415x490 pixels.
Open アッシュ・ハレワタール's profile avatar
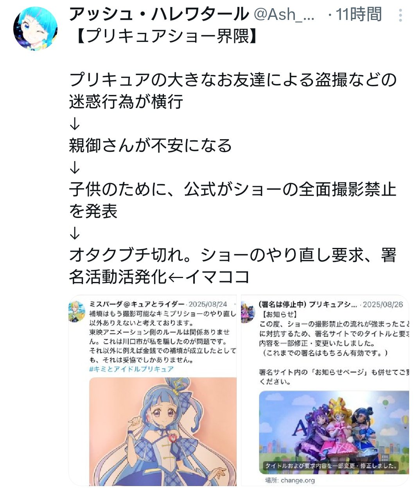point(36,29)
